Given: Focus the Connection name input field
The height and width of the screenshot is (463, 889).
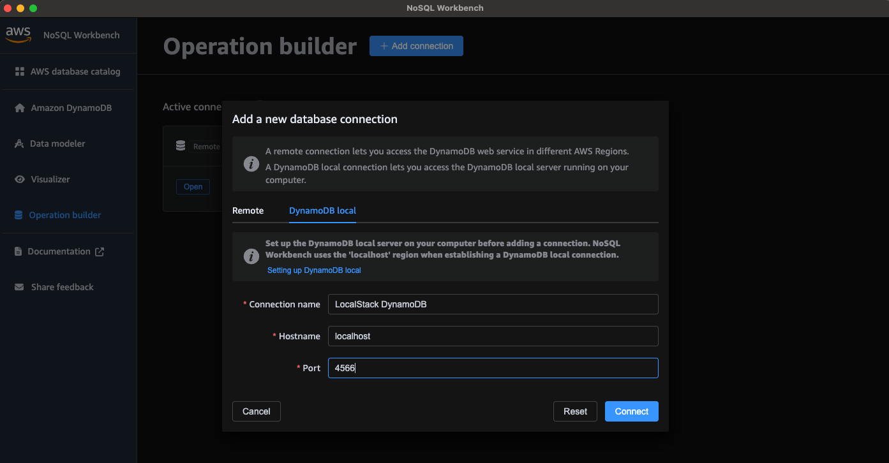Looking at the screenshot, I should pos(493,304).
